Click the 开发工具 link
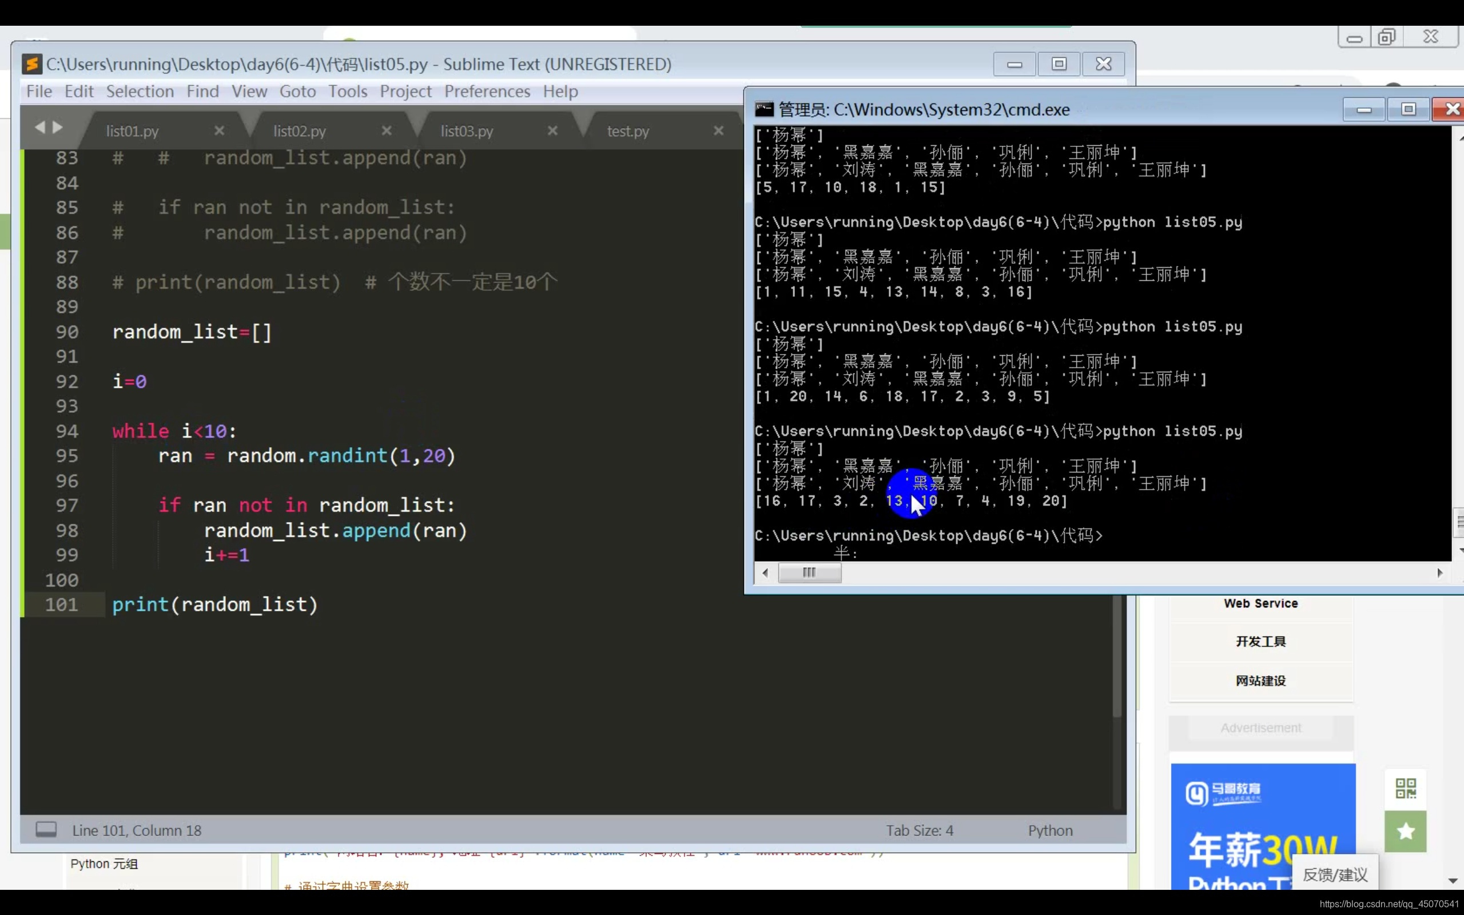This screenshot has width=1464, height=915. click(x=1260, y=642)
